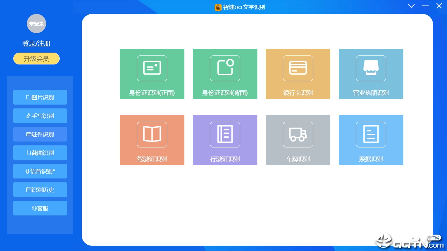Open ID card back recognition icon
This screenshot has height=251, width=447.
coord(225,68)
